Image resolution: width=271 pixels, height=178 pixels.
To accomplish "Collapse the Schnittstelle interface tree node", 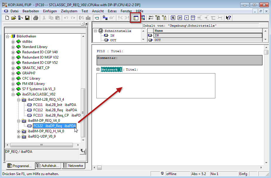I will [96, 31].
